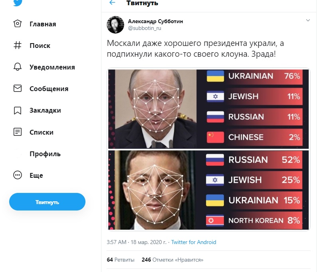This screenshot has height=272, width=323.
Task: Open the Twitter for Android link
Action: click(194, 242)
